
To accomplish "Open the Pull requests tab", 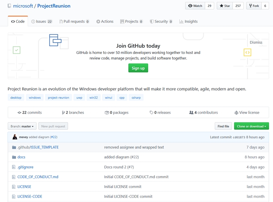I will pyautogui.click(x=74, y=21).
